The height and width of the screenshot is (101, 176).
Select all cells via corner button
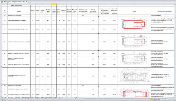coord(1,4)
